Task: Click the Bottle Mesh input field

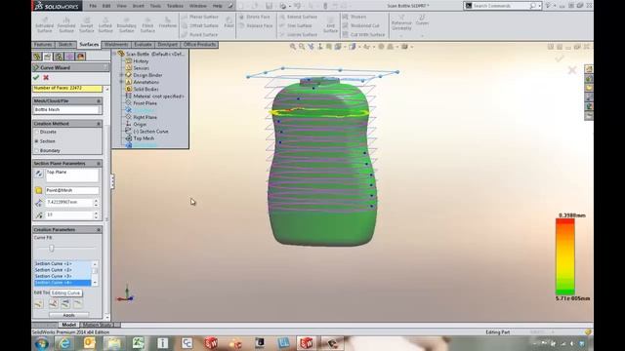Action: [x=66, y=110]
